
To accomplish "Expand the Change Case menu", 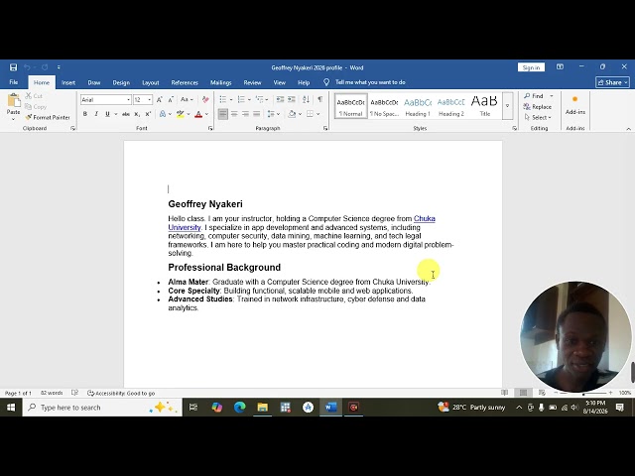I will point(187,99).
